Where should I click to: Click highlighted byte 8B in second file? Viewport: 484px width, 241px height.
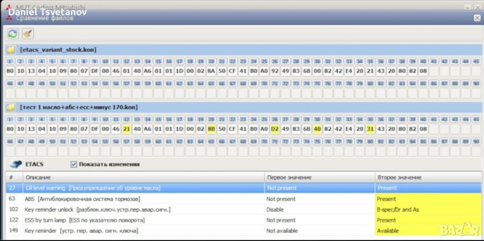[x=211, y=129]
